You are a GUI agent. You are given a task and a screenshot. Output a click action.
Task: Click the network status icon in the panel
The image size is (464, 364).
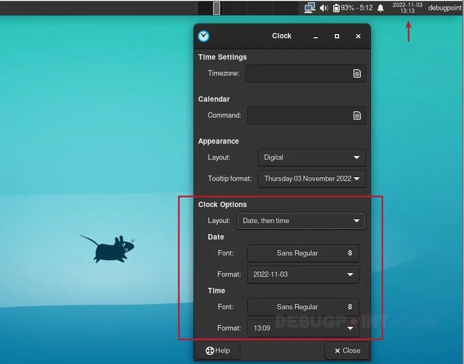(310, 7)
